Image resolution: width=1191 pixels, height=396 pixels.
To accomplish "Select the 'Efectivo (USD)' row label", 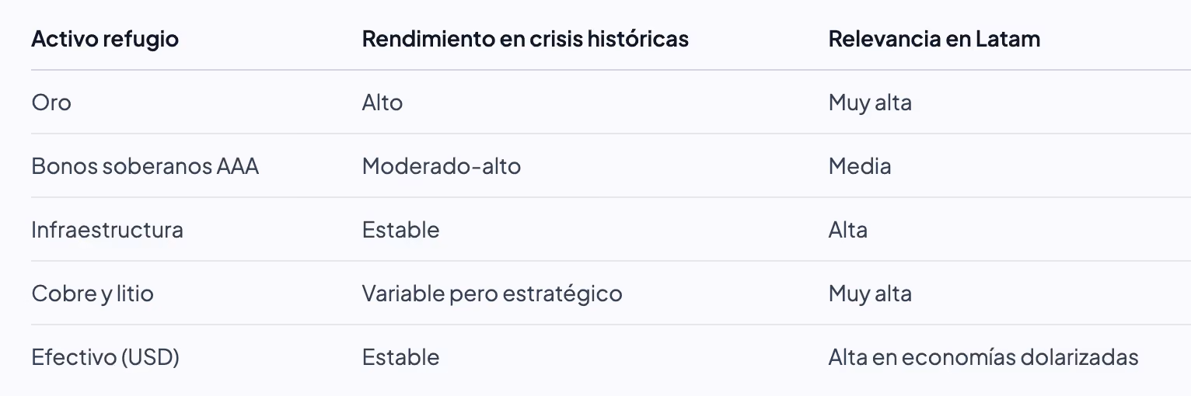I will 105,357.
